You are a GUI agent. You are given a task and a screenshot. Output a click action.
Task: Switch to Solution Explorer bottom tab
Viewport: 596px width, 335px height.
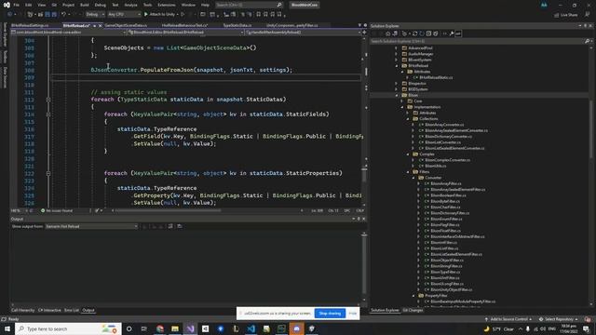385,310
